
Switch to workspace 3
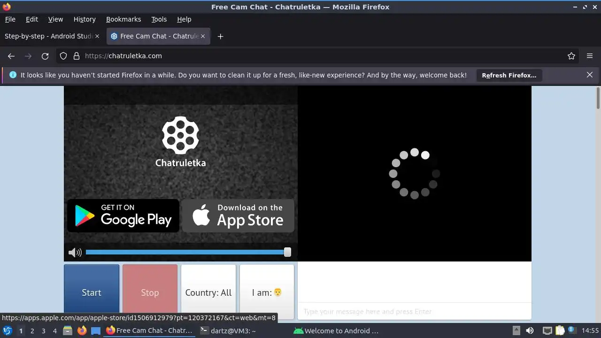click(43, 330)
